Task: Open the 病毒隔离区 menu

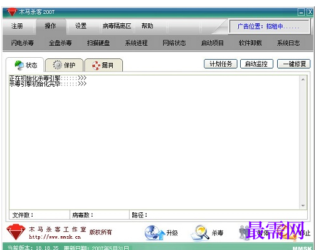Action: (x=117, y=26)
